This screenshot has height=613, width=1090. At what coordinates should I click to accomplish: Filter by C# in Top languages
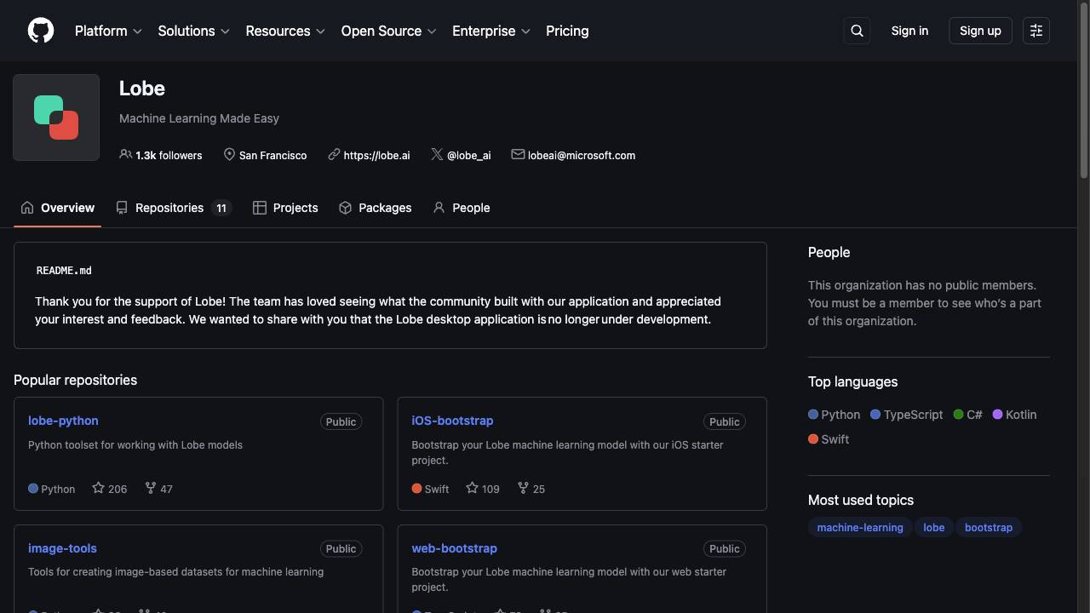pyautogui.click(x=968, y=415)
